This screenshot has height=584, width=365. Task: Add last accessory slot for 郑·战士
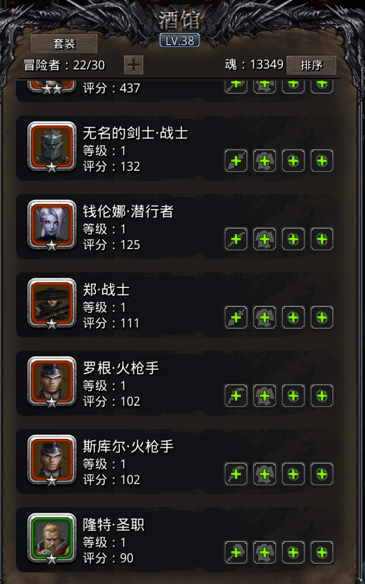point(322,318)
